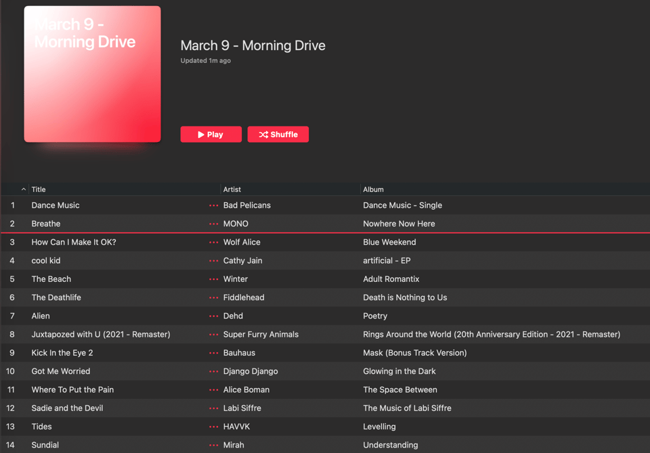Open album Blue Weekend
Image resolution: width=650 pixels, height=453 pixels.
click(x=389, y=242)
